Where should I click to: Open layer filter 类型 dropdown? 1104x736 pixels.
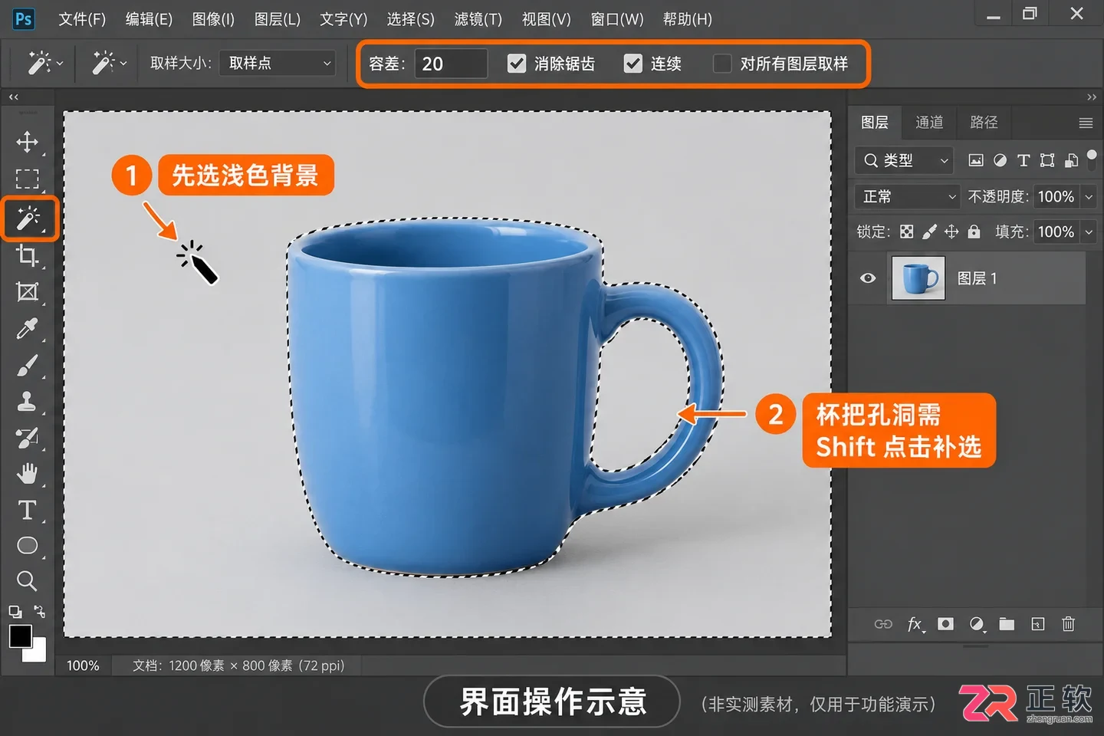tap(904, 160)
